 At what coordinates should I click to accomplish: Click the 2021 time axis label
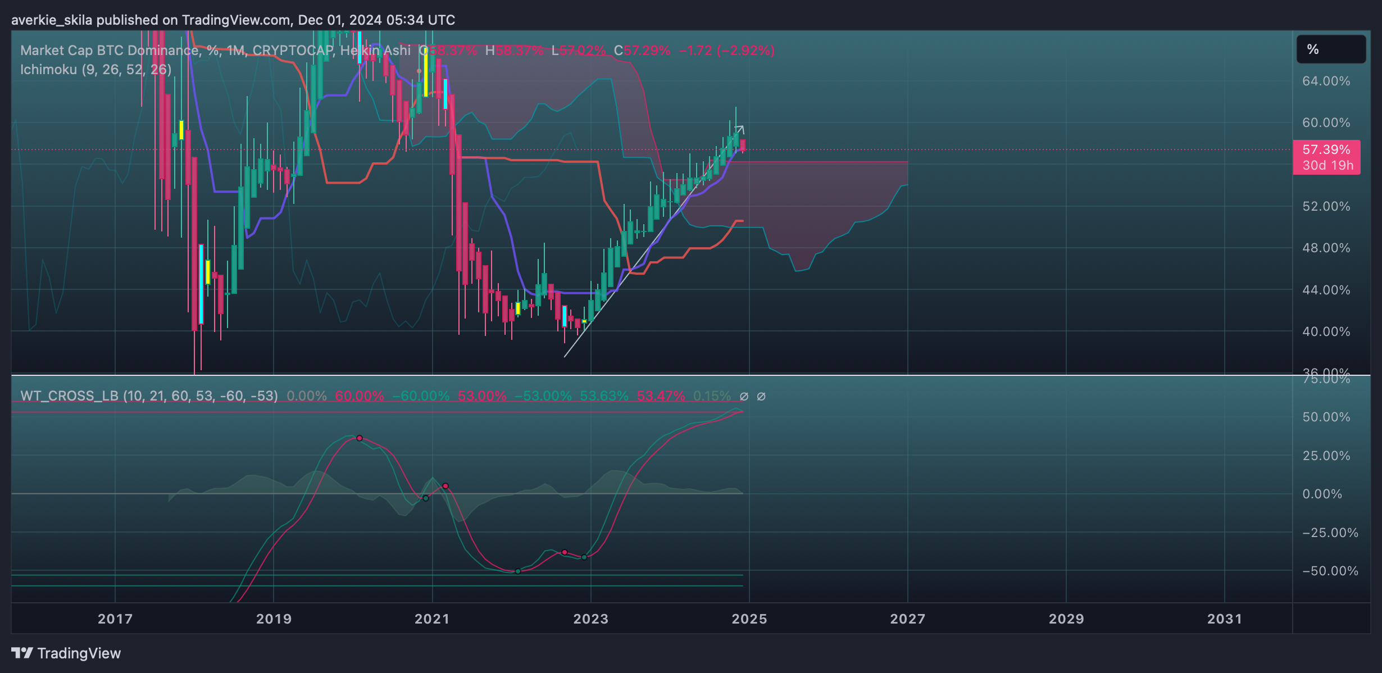click(x=432, y=619)
